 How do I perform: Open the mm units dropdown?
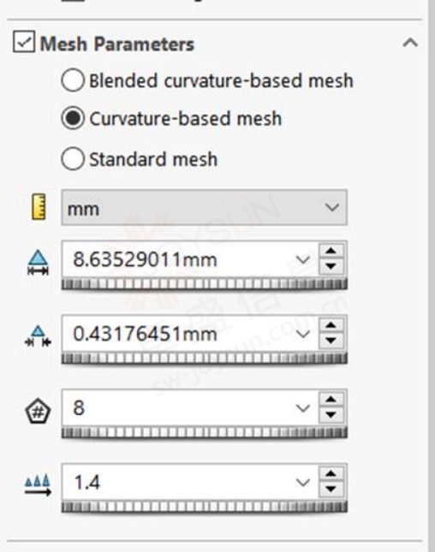click(205, 208)
